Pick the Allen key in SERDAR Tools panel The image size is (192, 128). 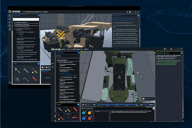pos(26,79)
